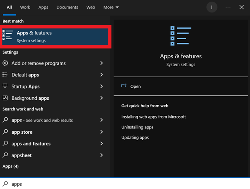Click the Apps (4) section header
Viewport: 250px width, 189px height.
coord(10,166)
